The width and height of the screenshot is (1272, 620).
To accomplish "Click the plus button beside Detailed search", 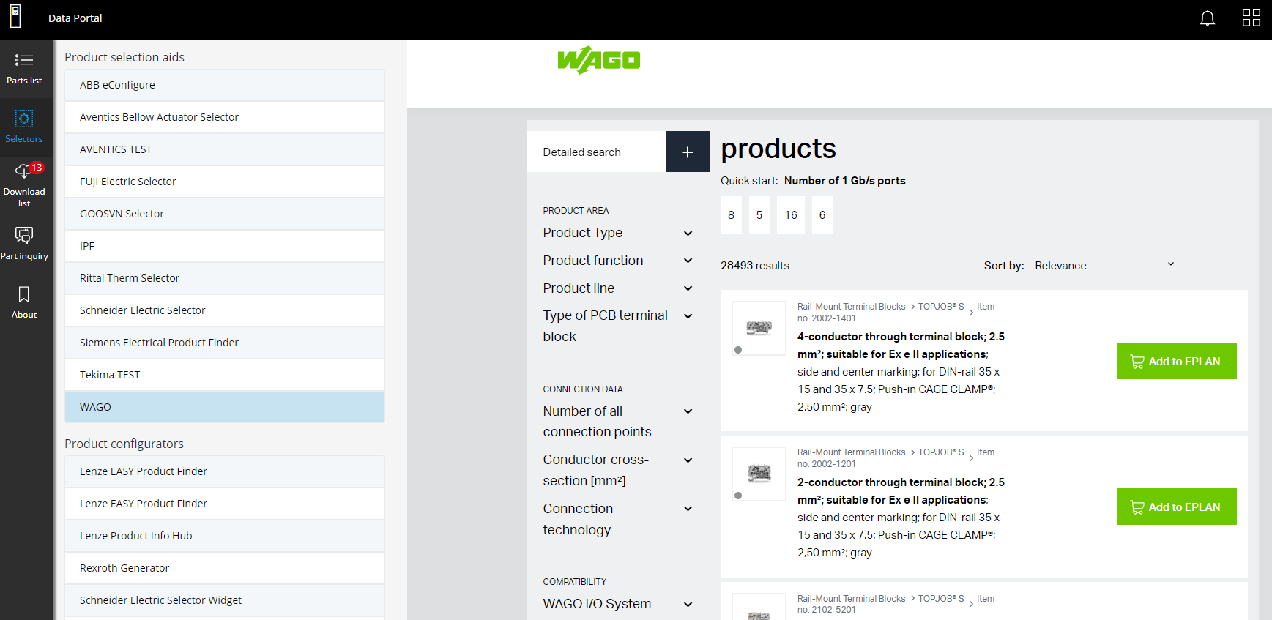I will [687, 152].
